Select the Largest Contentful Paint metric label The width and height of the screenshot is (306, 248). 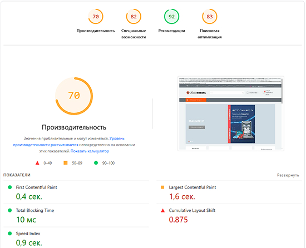(x=193, y=187)
